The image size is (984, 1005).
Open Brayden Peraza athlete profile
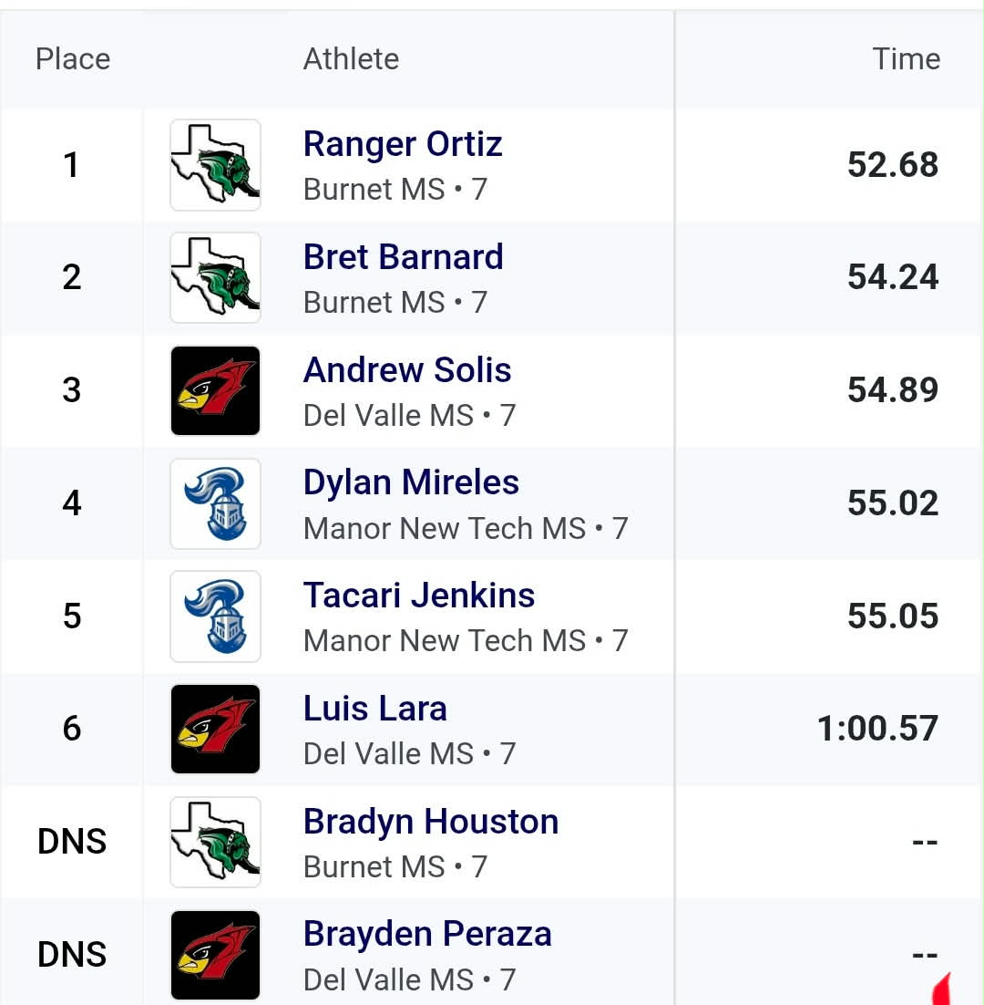pos(427,934)
